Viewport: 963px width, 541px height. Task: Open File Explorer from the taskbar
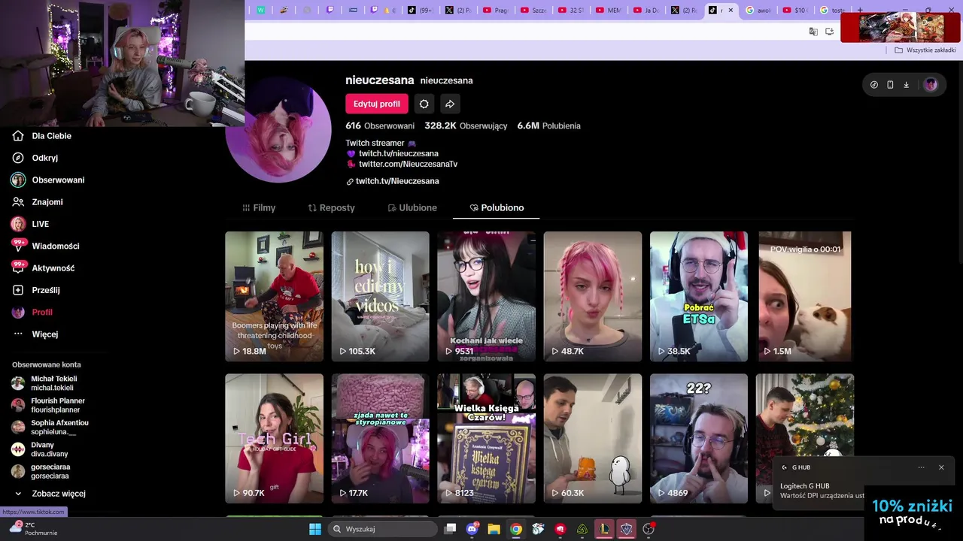494,529
